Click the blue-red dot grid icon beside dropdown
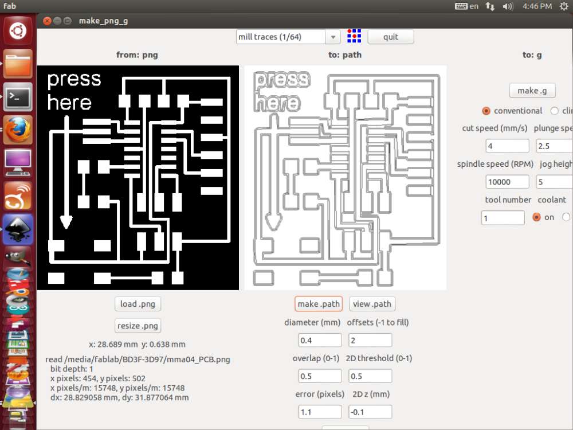 (x=354, y=36)
